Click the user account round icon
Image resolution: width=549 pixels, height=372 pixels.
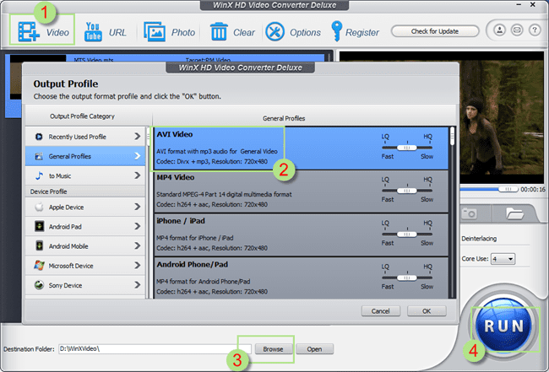[x=500, y=30]
